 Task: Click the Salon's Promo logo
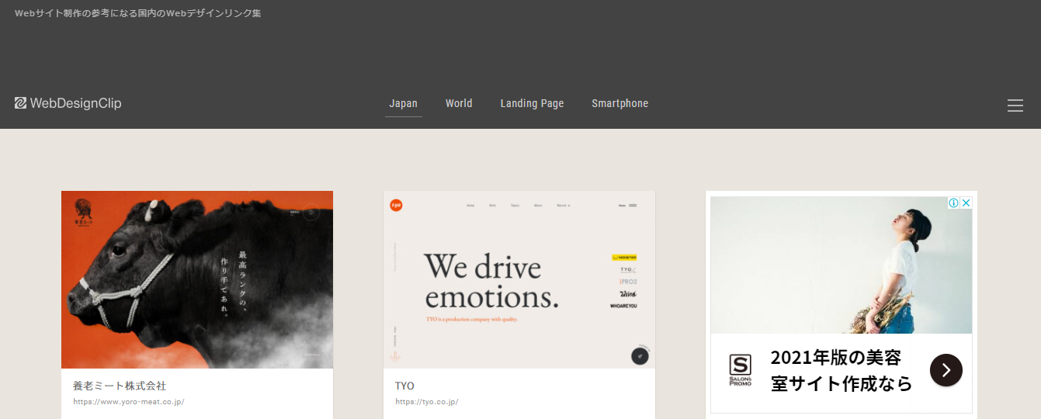740,371
